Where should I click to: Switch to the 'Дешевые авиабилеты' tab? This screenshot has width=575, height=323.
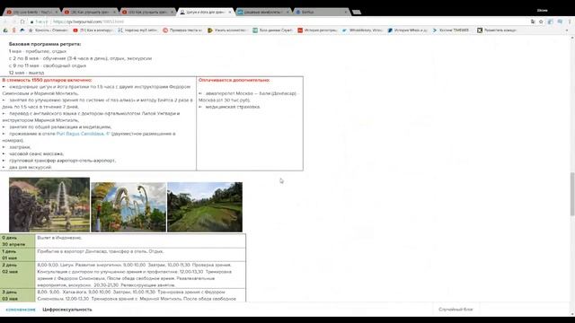tap(262, 12)
